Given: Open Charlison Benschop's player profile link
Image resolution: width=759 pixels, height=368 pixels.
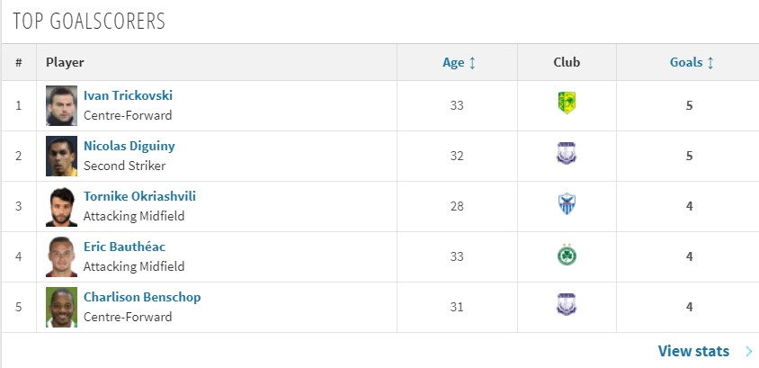Looking at the screenshot, I should pos(142,297).
